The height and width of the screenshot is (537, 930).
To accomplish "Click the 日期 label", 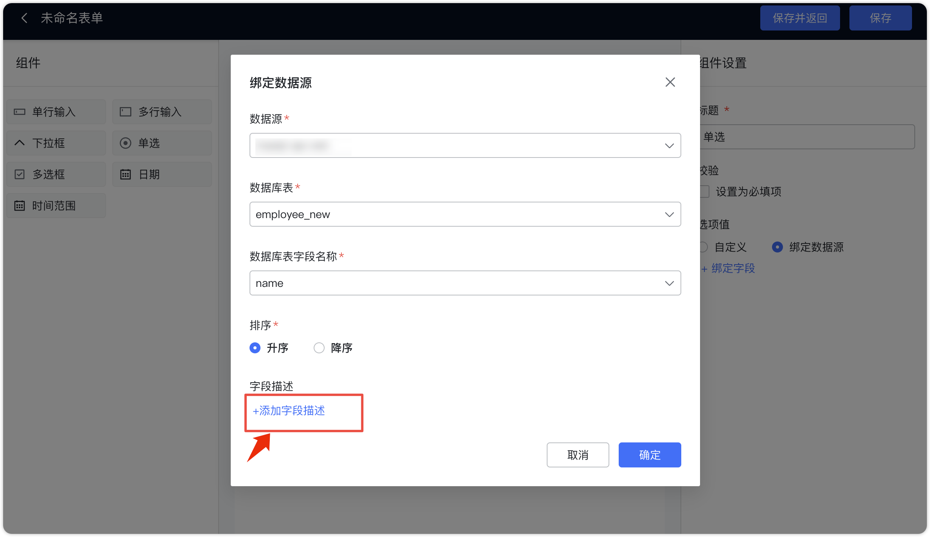I will (x=149, y=174).
